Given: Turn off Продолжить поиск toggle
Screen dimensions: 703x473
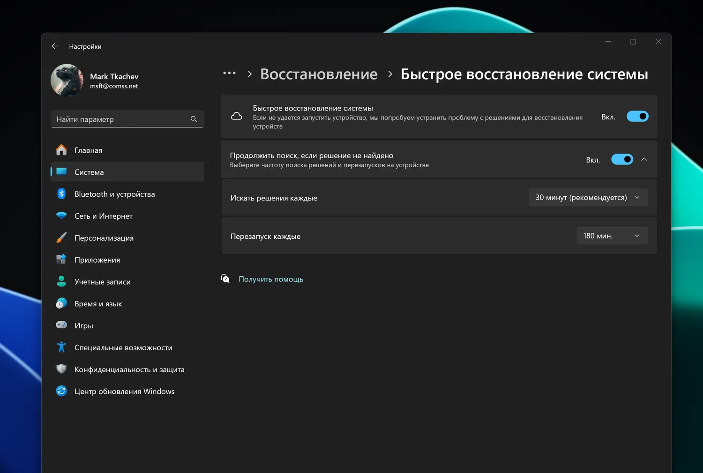Looking at the screenshot, I should pyautogui.click(x=622, y=159).
